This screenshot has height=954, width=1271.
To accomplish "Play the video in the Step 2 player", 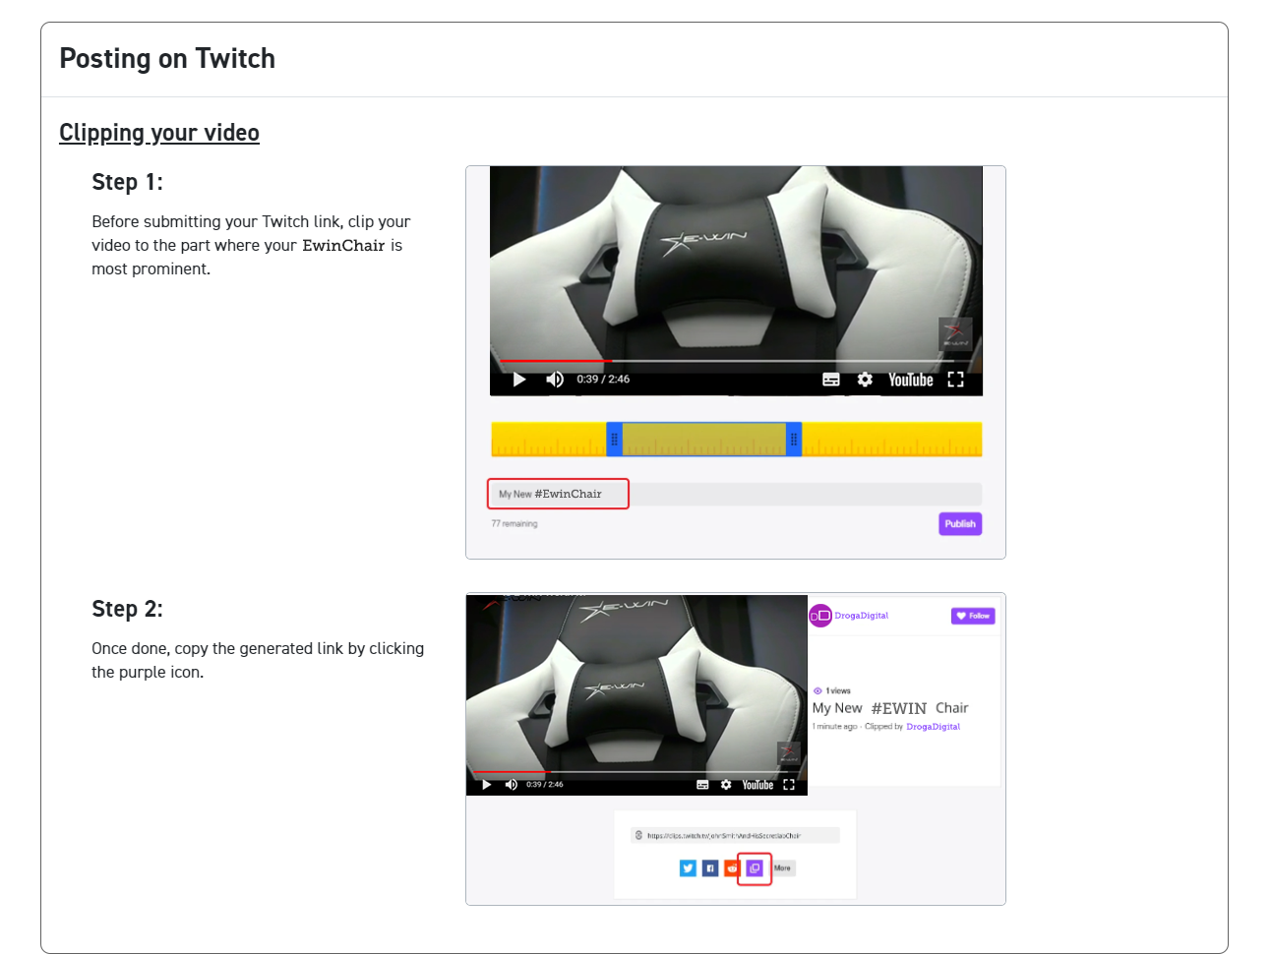I will tap(486, 785).
